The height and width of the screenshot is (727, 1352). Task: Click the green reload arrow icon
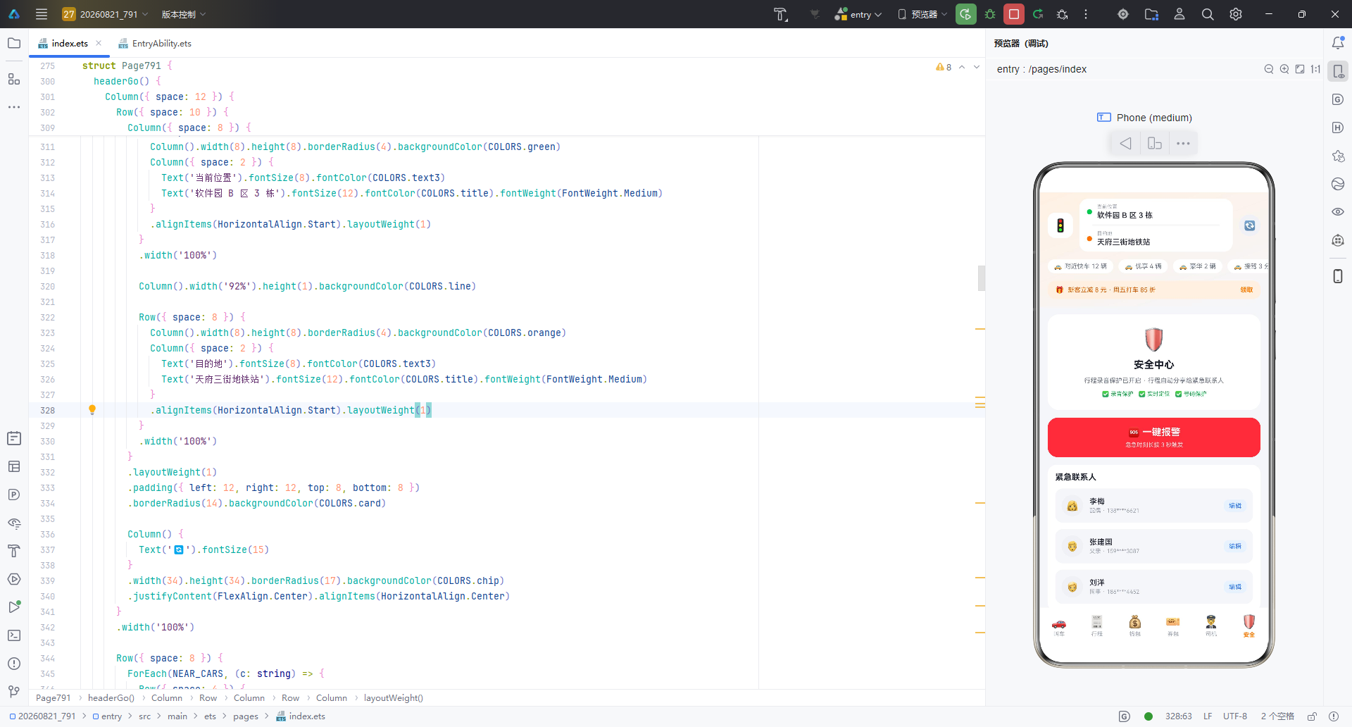click(x=1038, y=14)
